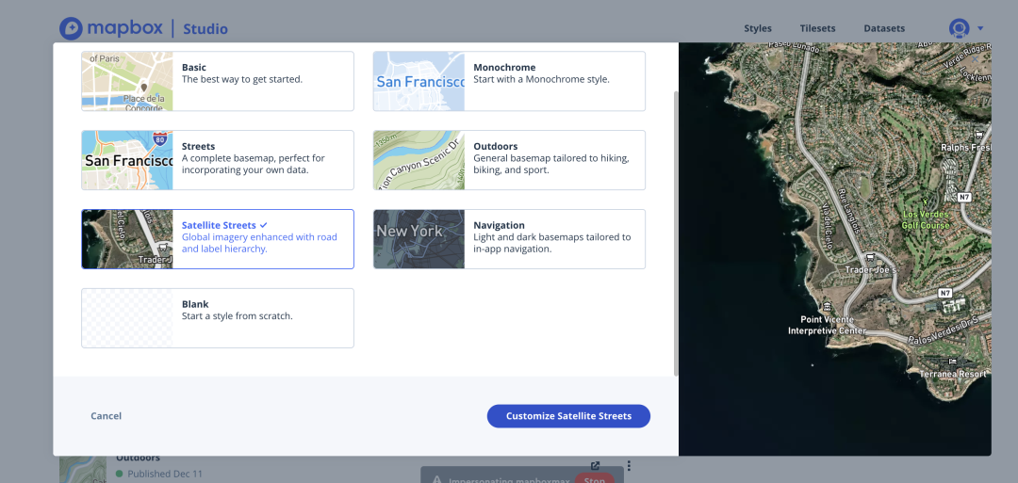Open the Styles tab
Image resolution: width=1018 pixels, height=483 pixels.
(x=758, y=28)
